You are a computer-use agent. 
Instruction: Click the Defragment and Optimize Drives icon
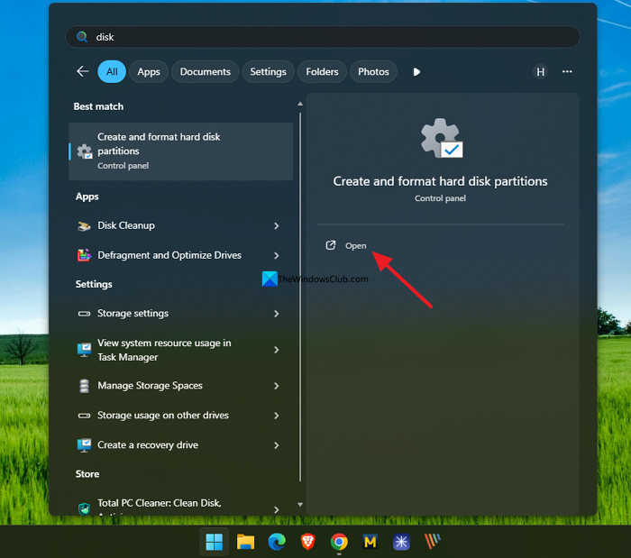(84, 255)
